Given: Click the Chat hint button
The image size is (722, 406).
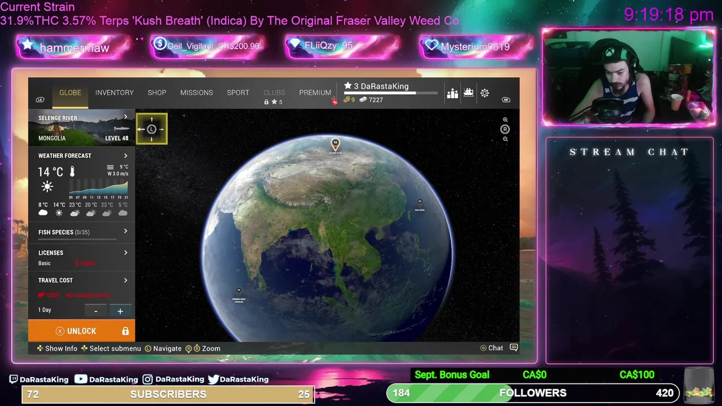Looking at the screenshot, I should (x=491, y=348).
